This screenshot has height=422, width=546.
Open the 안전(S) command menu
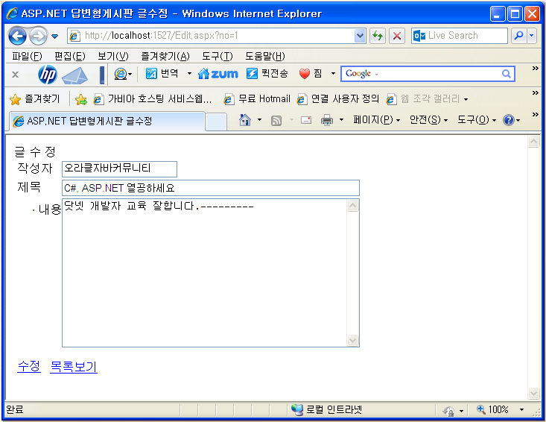click(428, 120)
